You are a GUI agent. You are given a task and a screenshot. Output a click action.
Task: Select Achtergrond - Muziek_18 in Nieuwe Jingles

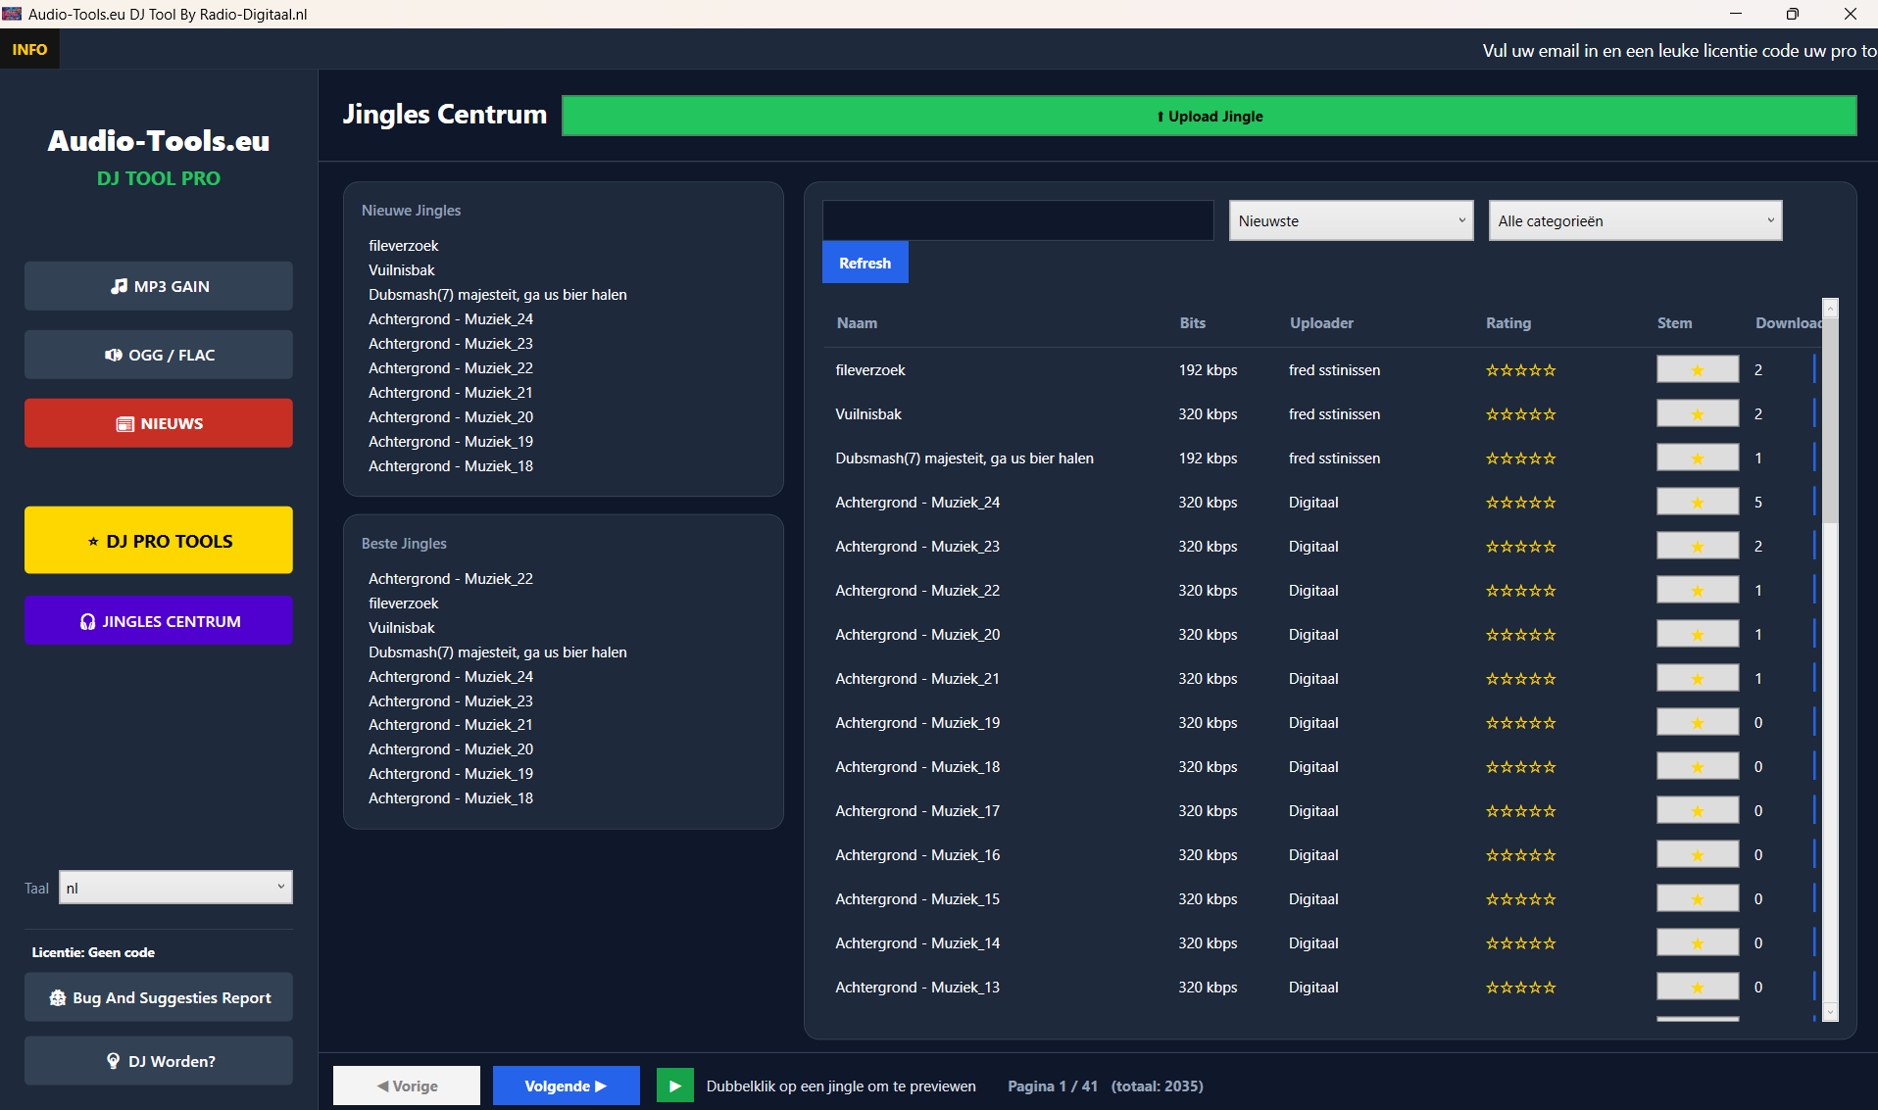451,465
